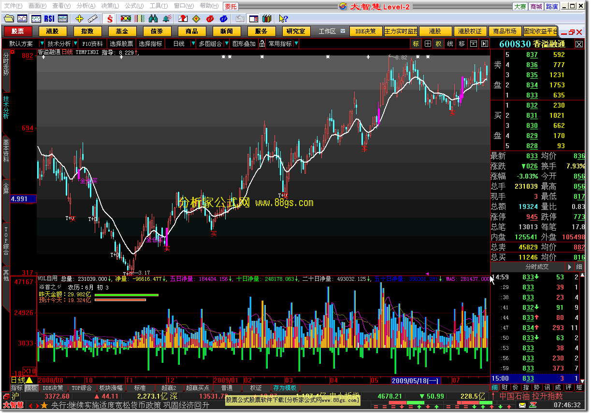Open the 大赛 link in title bar

point(520,6)
